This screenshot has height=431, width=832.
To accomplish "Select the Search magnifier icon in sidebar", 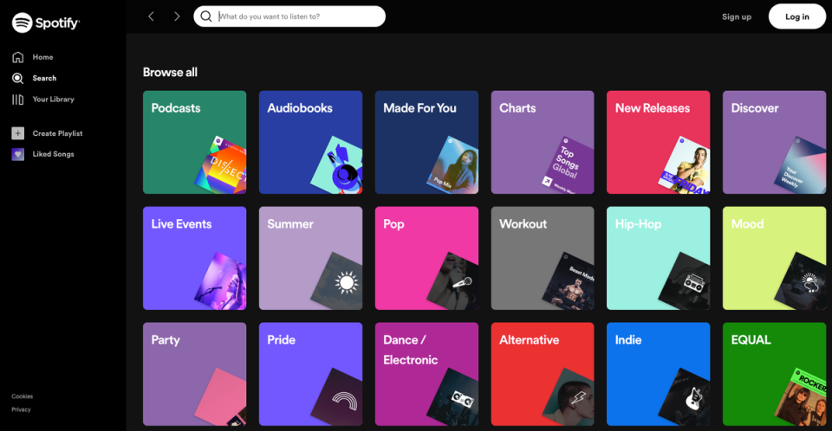I will pos(17,78).
